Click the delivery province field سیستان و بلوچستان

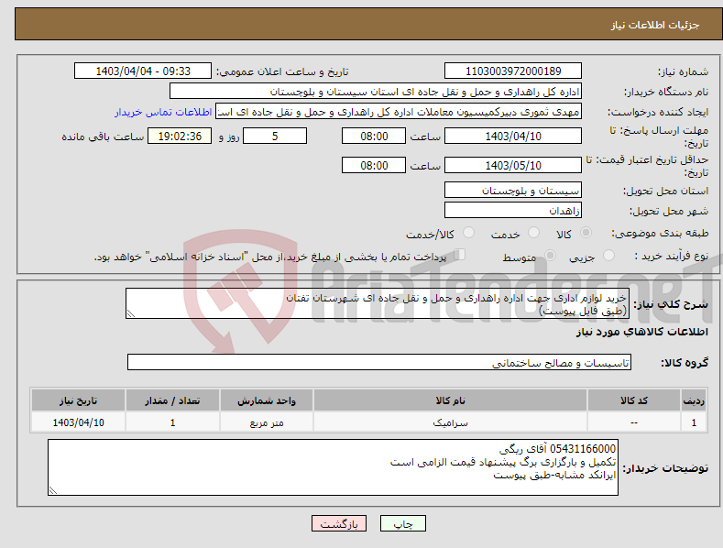(x=513, y=190)
